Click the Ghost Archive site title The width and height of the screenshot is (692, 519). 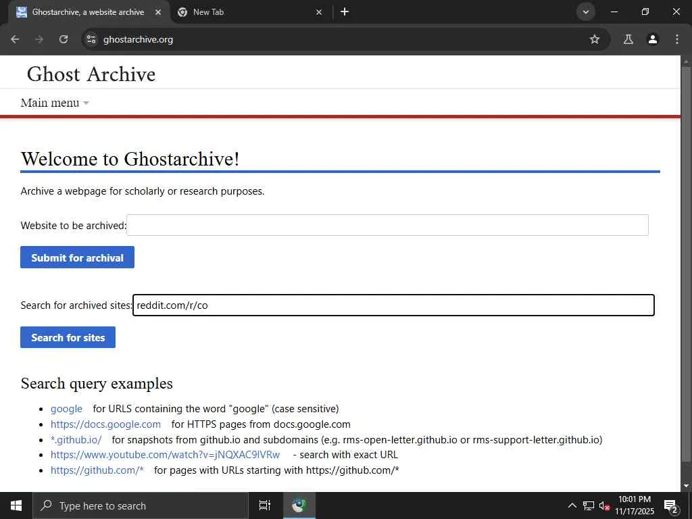pyautogui.click(x=91, y=74)
